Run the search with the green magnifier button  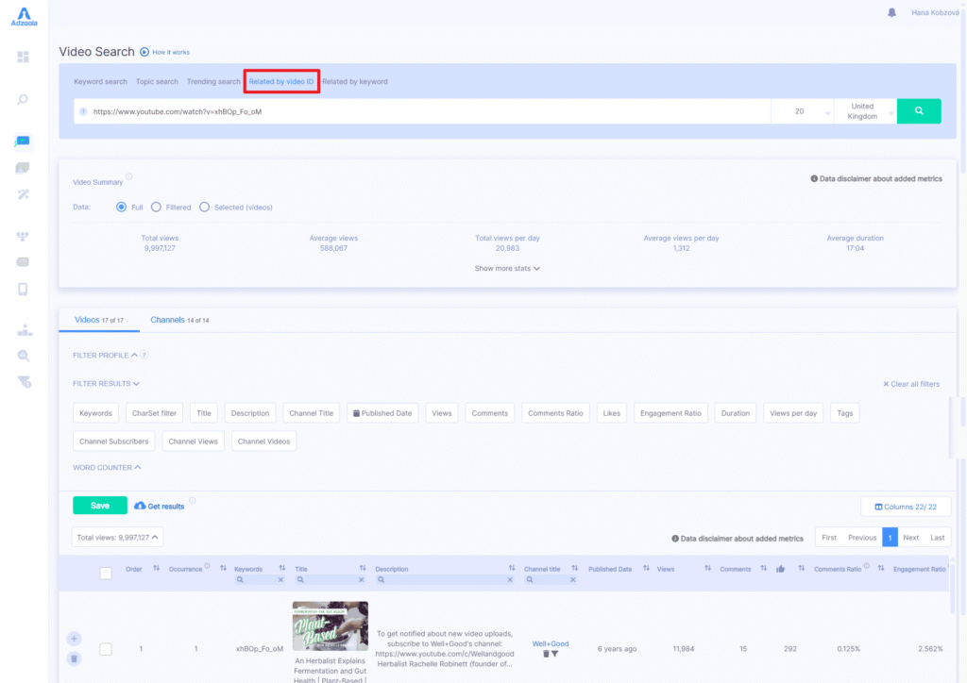click(918, 110)
